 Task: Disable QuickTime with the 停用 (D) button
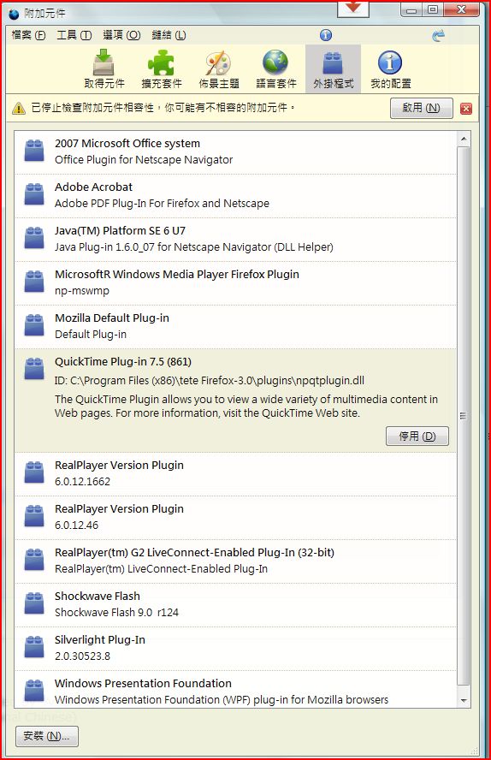pos(417,436)
